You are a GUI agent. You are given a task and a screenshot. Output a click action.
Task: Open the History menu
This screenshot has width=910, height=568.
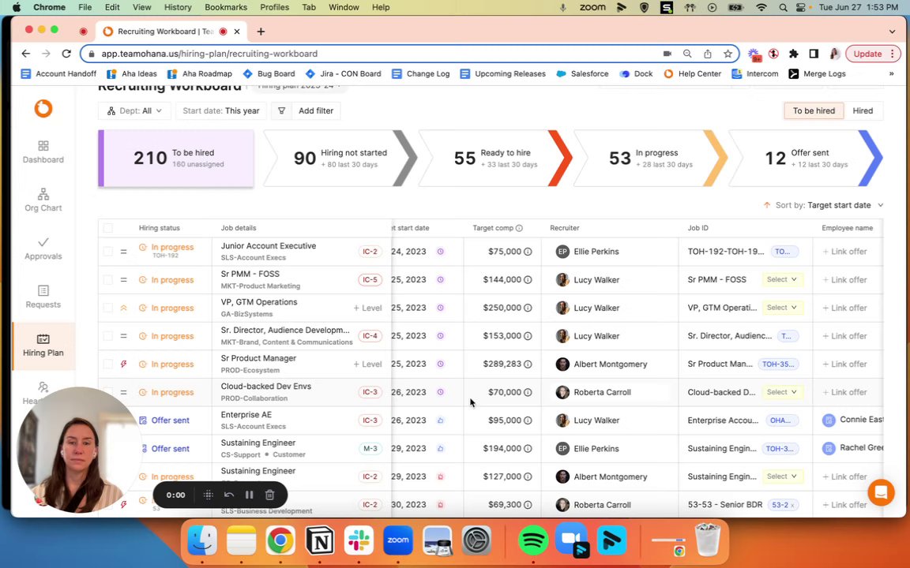pos(178,7)
